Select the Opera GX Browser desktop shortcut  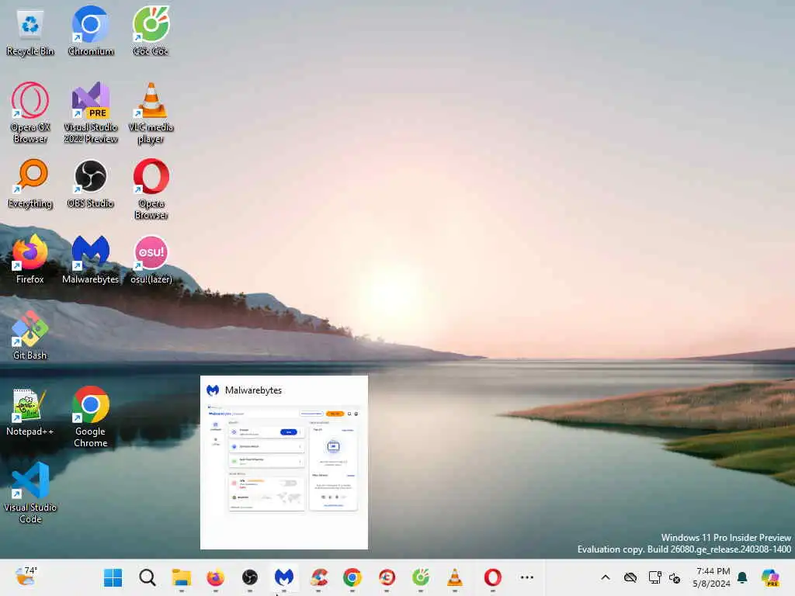(x=30, y=113)
